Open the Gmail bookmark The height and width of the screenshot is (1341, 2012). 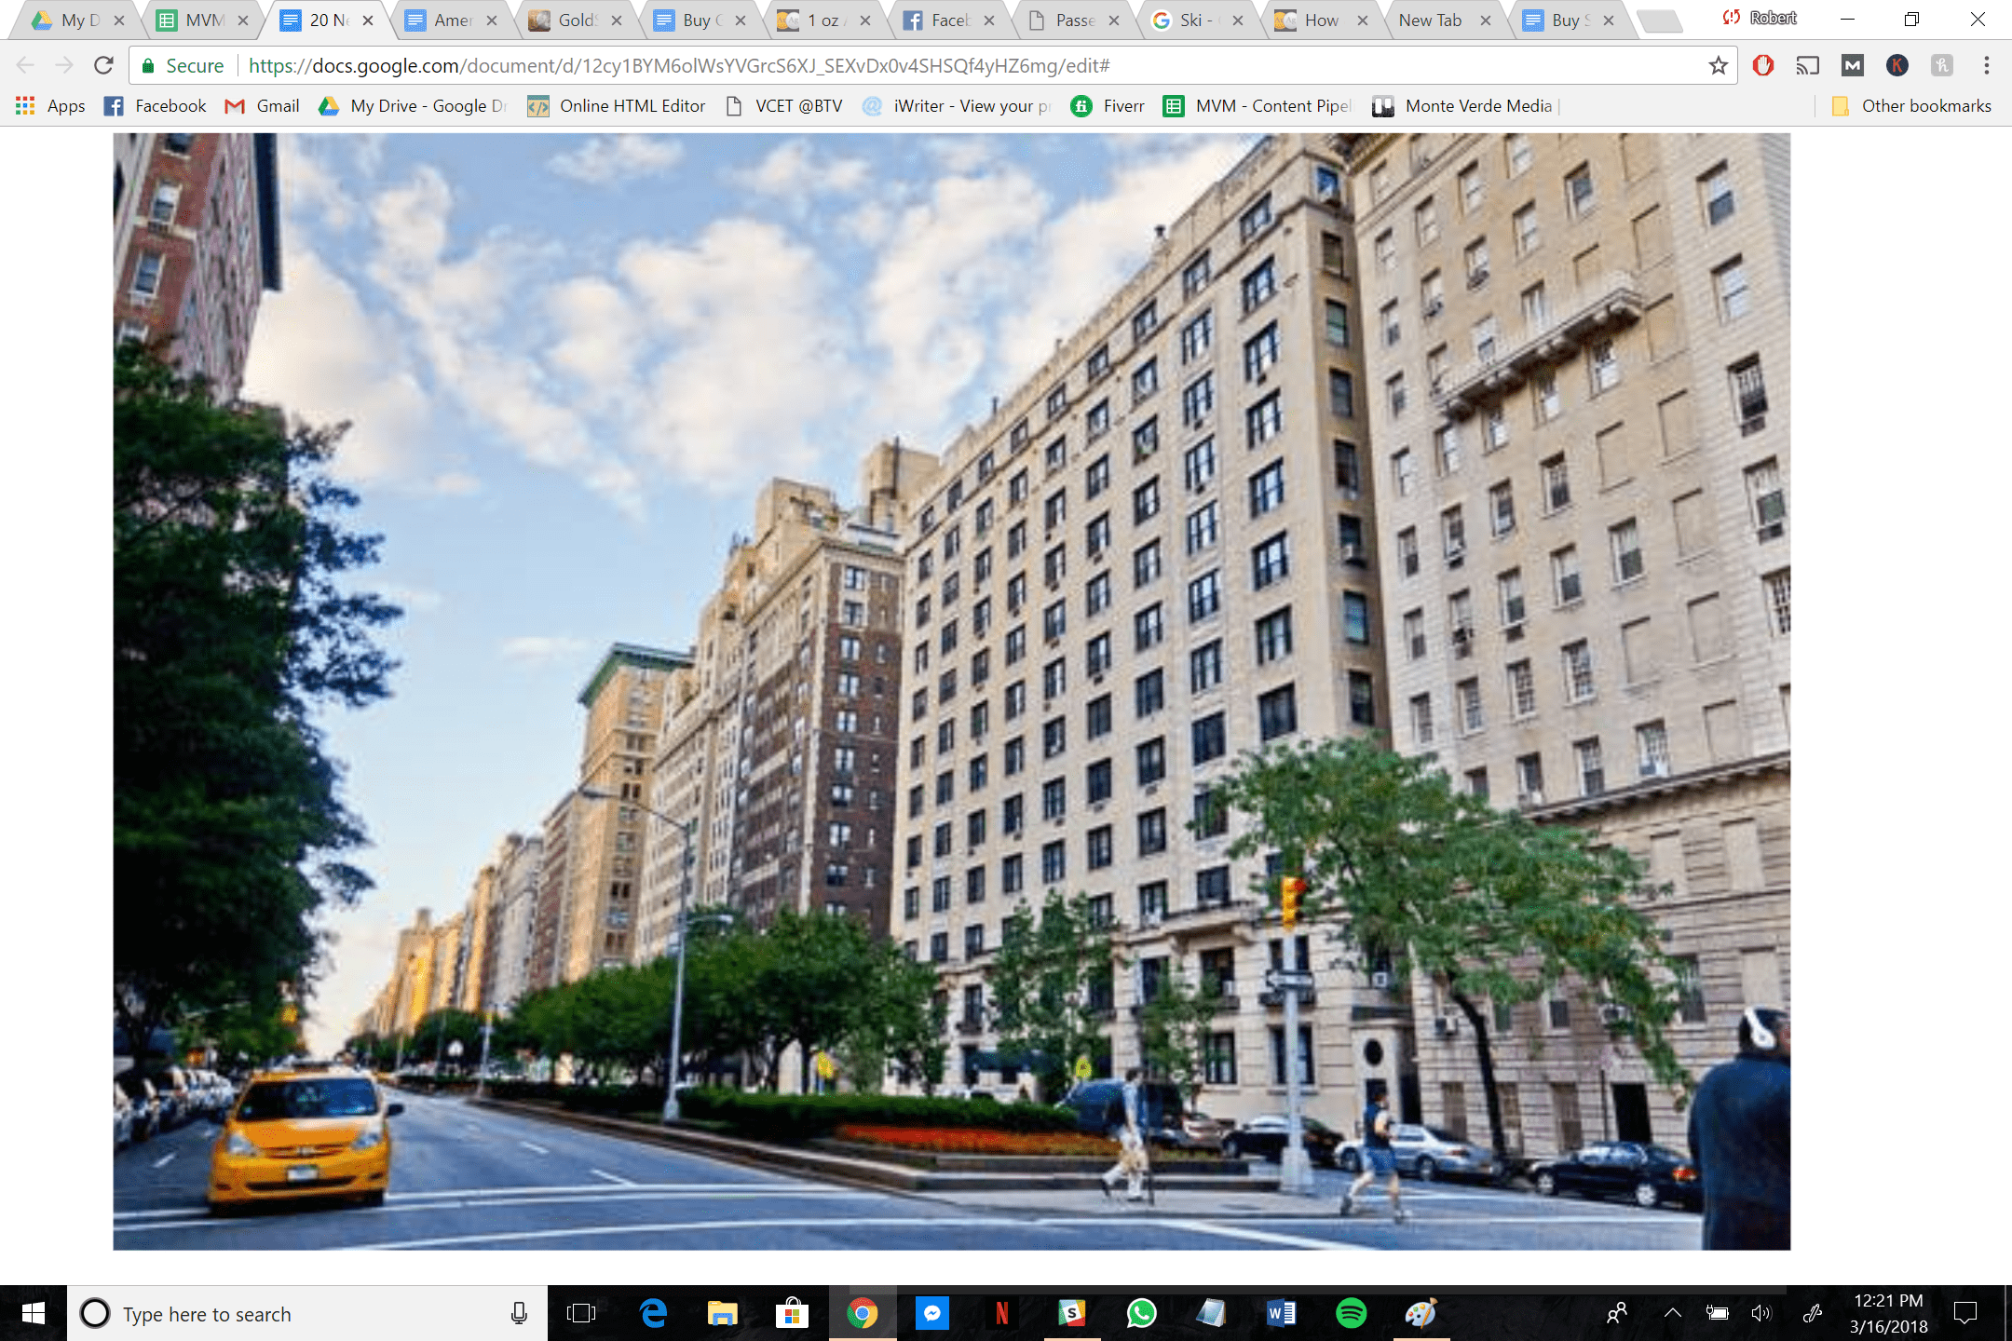pos(263,106)
